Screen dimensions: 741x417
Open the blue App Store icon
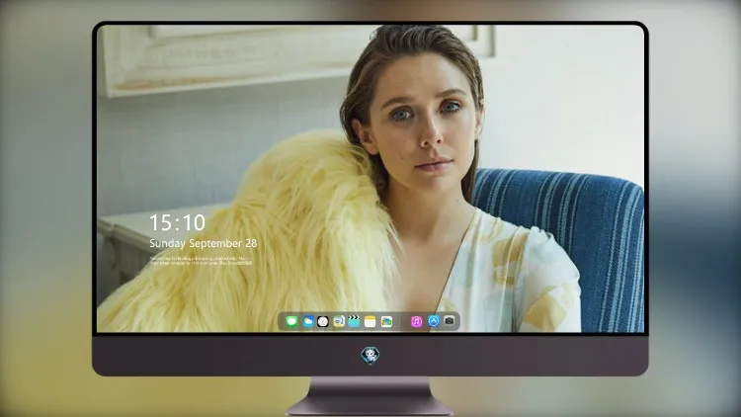point(434,321)
